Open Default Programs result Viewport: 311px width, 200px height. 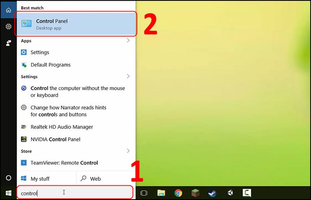coord(76,65)
